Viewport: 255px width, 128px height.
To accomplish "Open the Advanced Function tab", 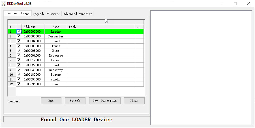I will click(78, 14).
